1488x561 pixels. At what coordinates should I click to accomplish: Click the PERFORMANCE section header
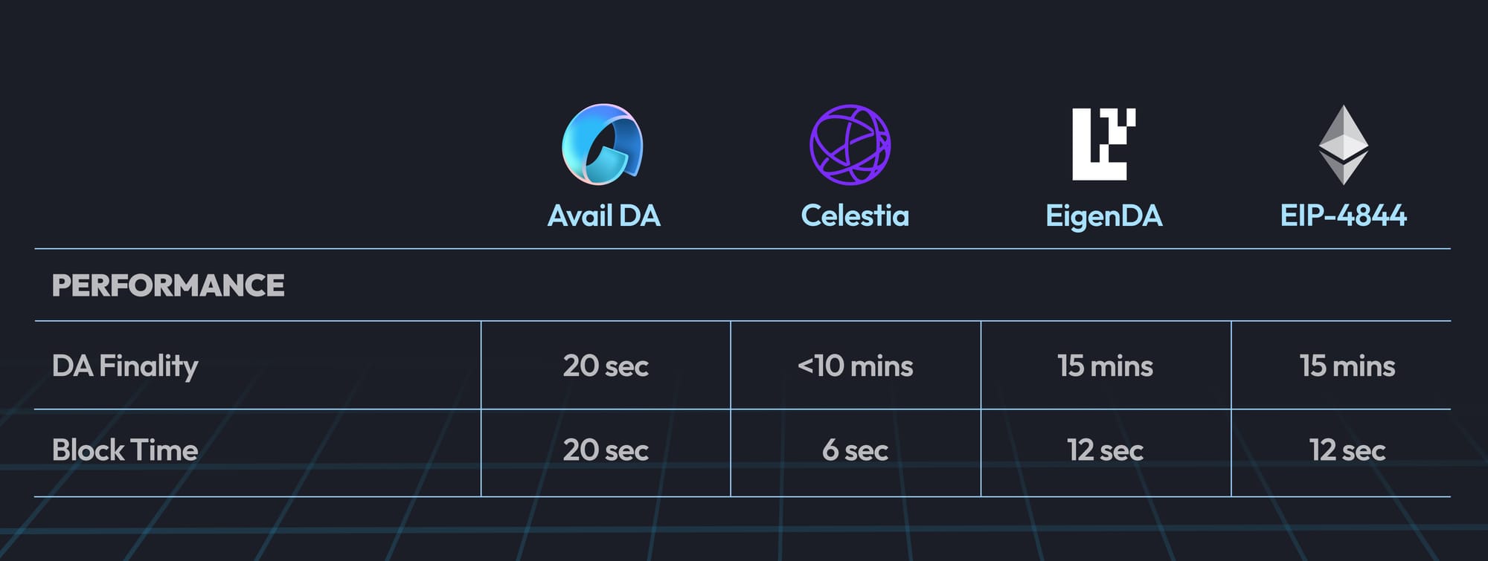pyautogui.click(x=168, y=285)
